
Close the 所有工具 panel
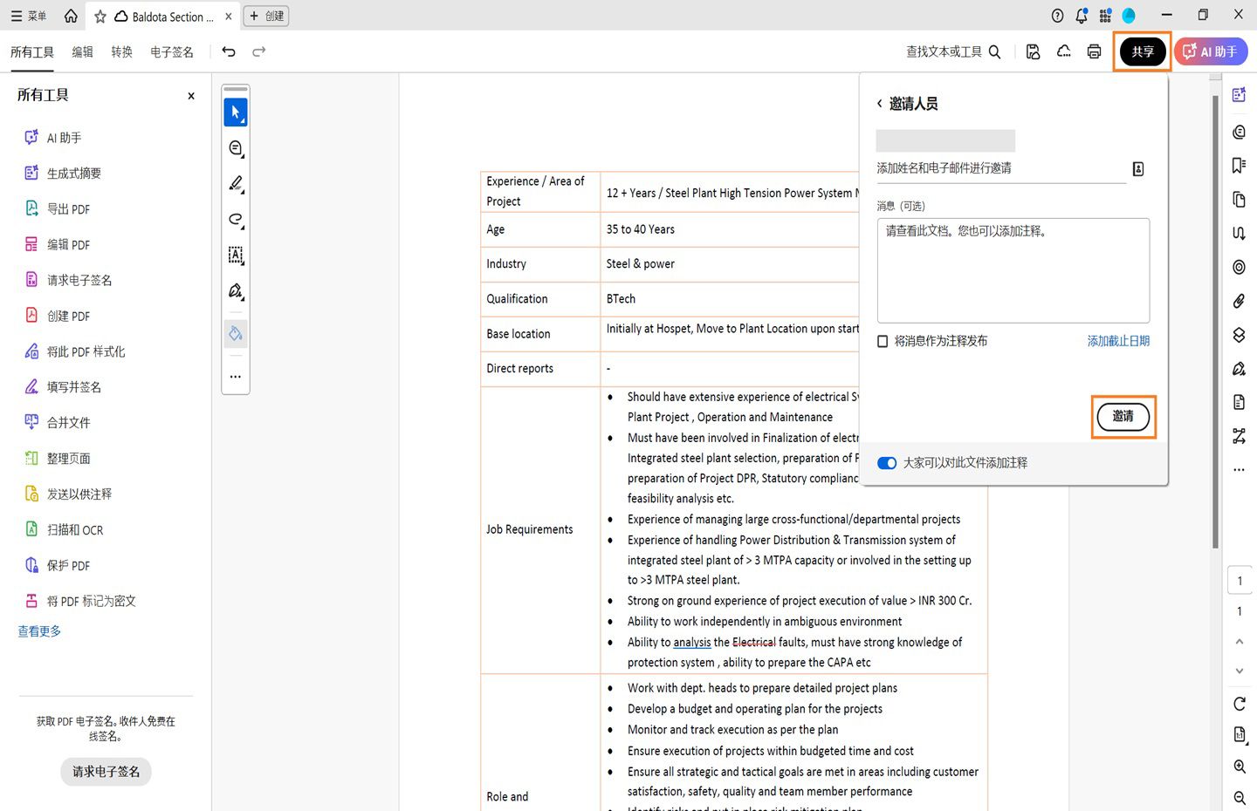(191, 96)
